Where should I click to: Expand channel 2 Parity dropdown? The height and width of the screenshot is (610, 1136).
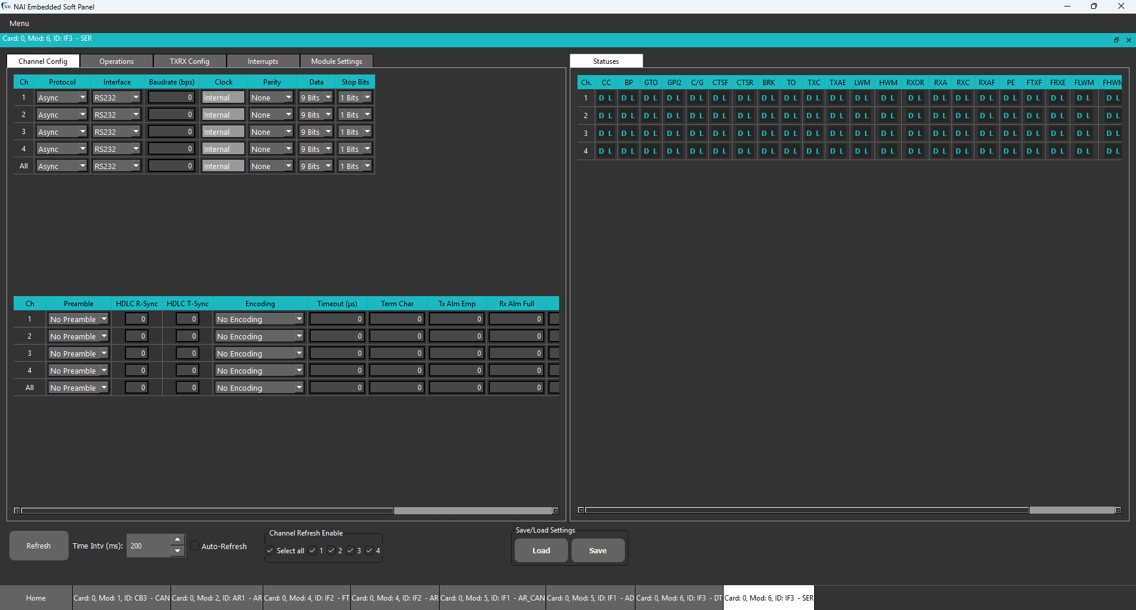271,115
